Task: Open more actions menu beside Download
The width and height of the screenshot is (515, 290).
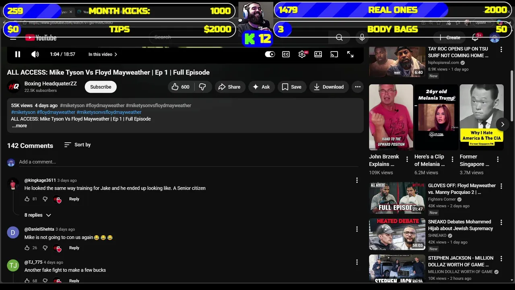Action: click(x=358, y=87)
